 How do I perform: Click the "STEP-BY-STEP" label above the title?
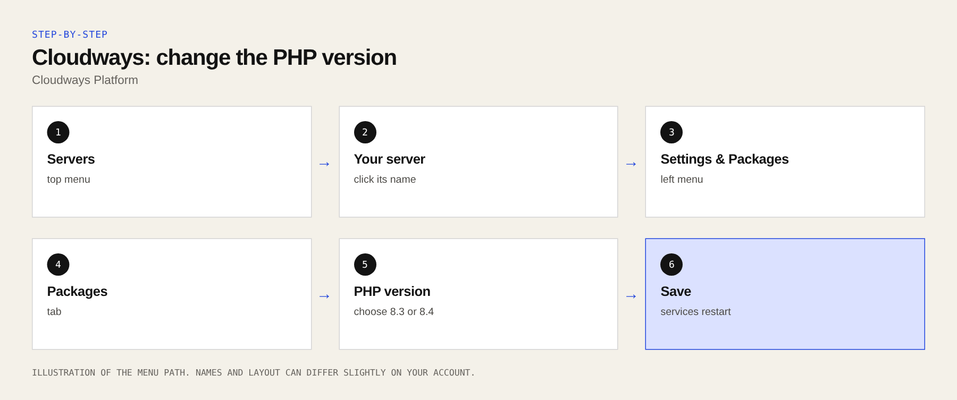(x=70, y=35)
